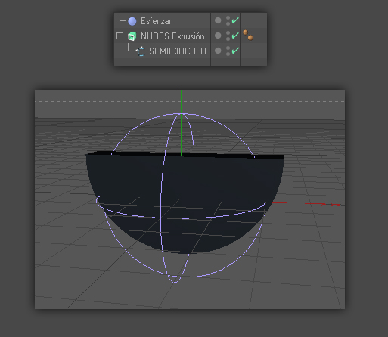
Task: Select the SEMIICIRCULO object name
Action: pyautogui.click(x=178, y=51)
